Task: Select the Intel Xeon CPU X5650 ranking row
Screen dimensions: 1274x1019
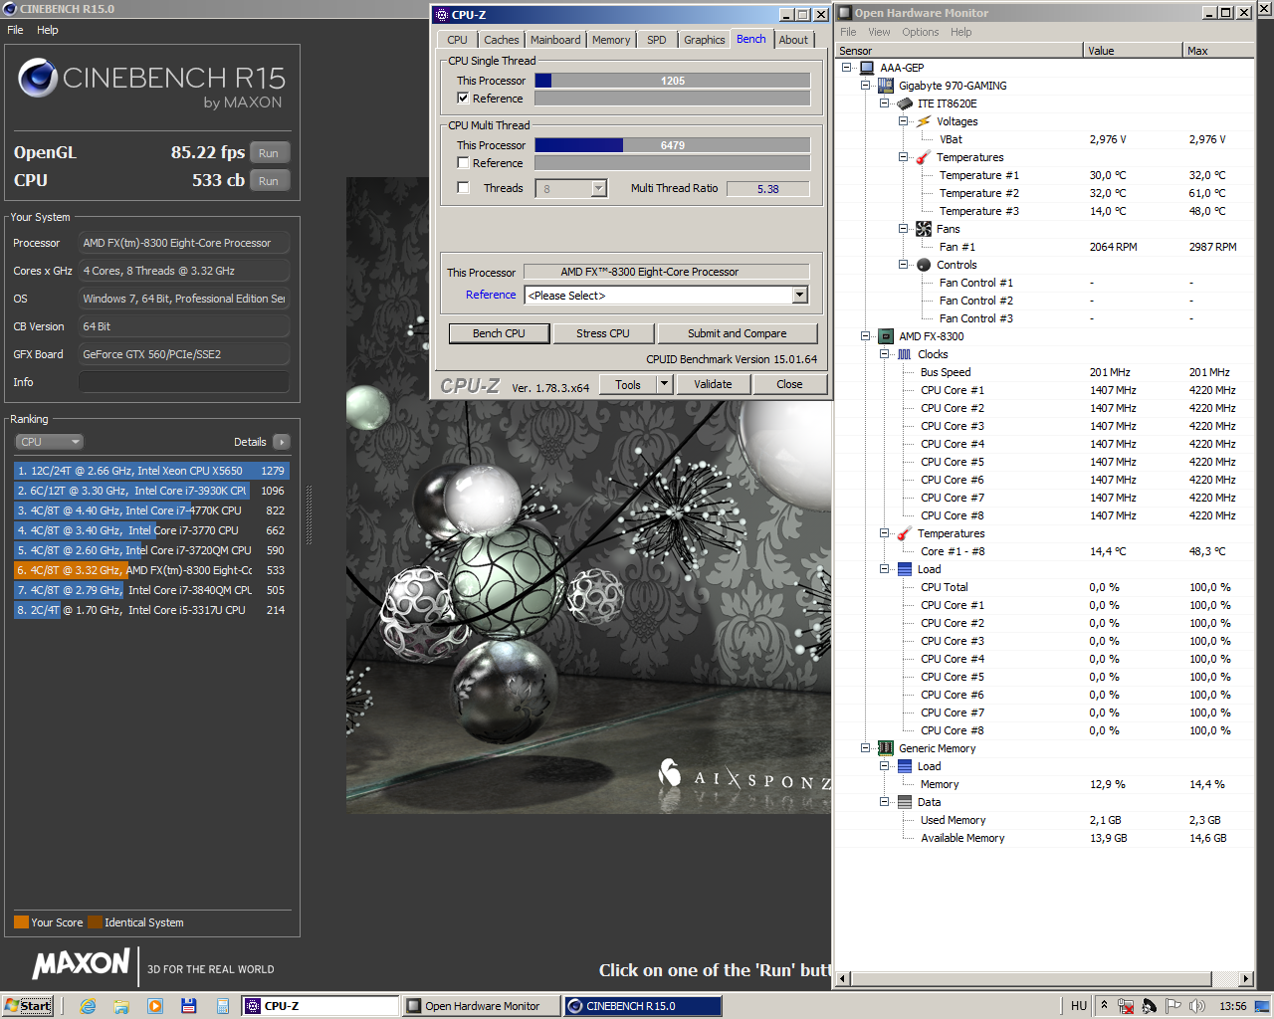Action: tap(151, 471)
